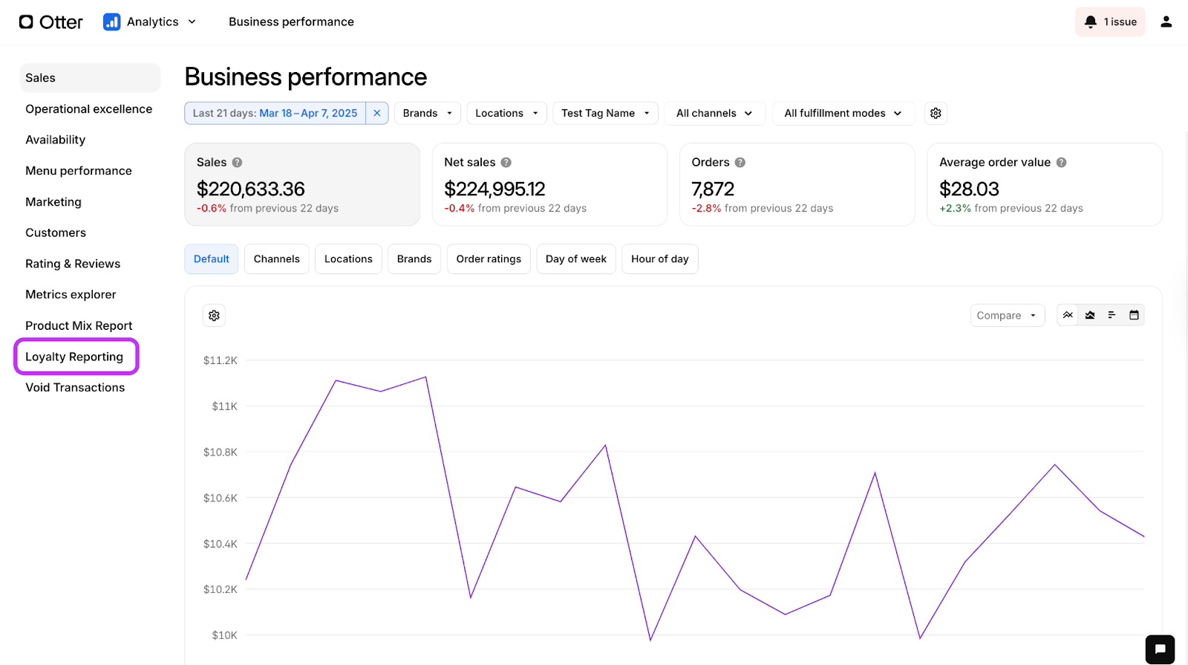Open the filter settings gear icon
The width and height of the screenshot is (1188, 665).
(936, 113)
